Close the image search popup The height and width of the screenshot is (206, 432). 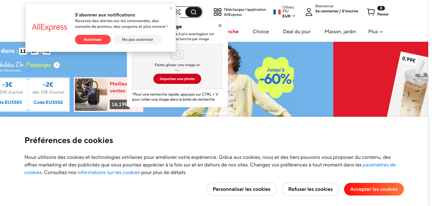click(x=220, y=26)
